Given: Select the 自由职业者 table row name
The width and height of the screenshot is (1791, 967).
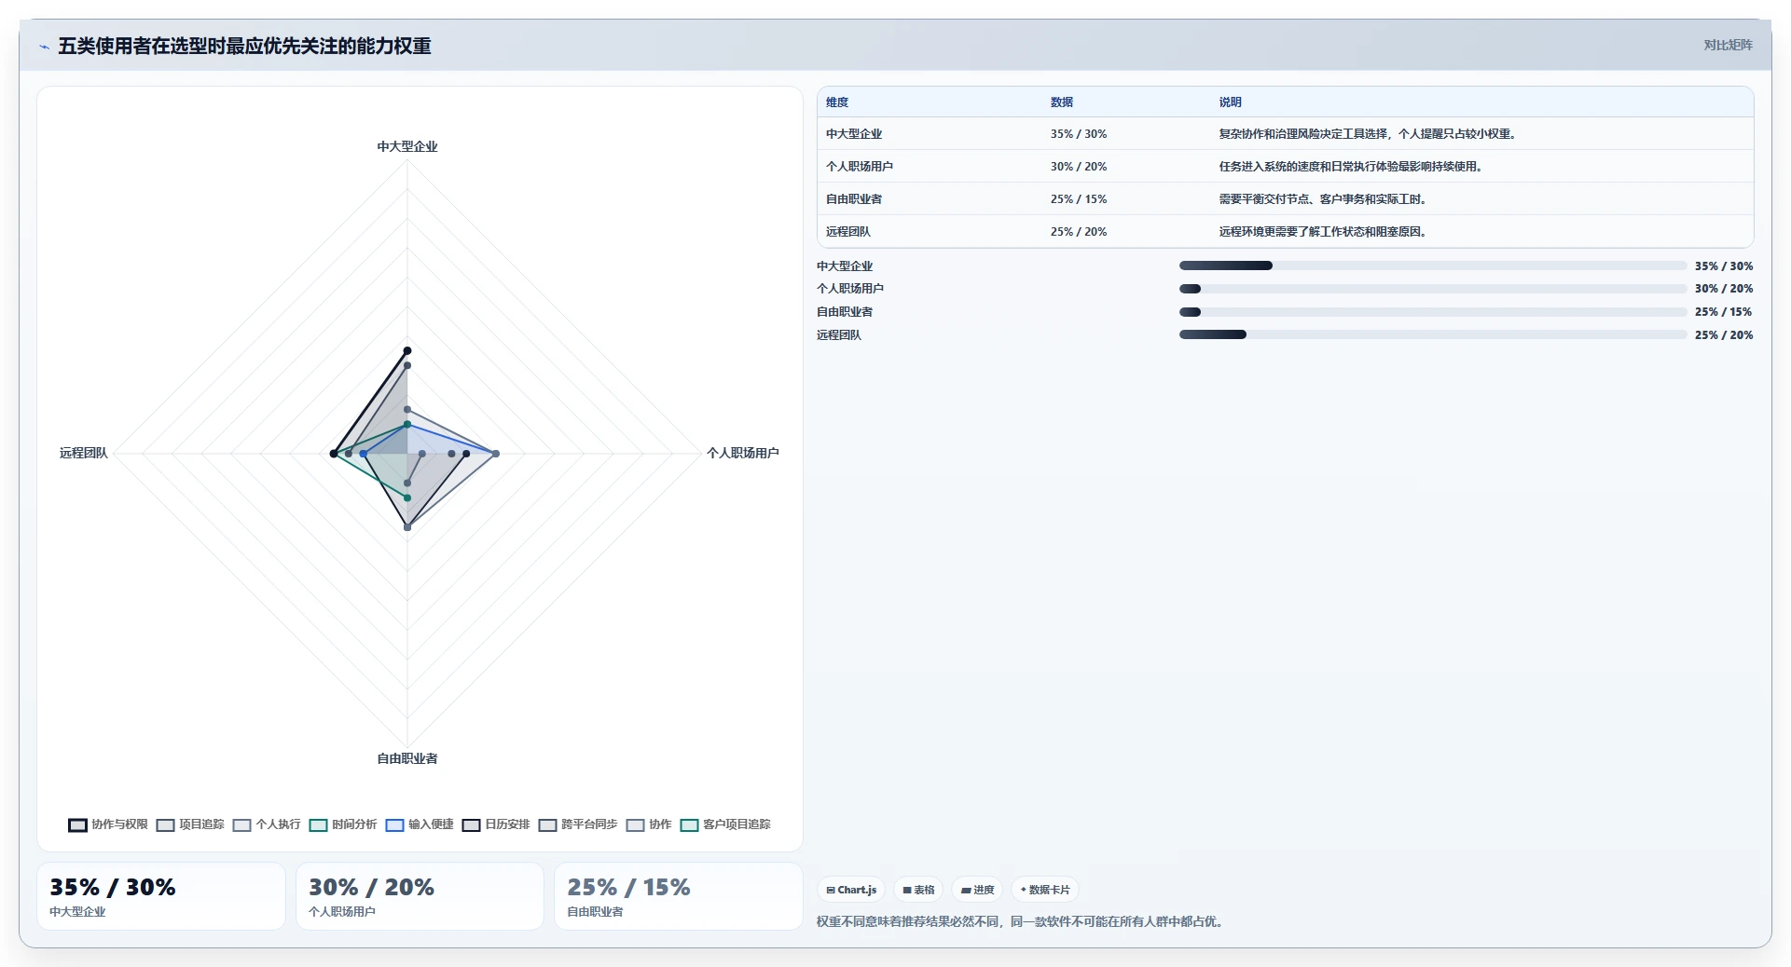Looking at the screenshot, I should (x=854, y=199).
